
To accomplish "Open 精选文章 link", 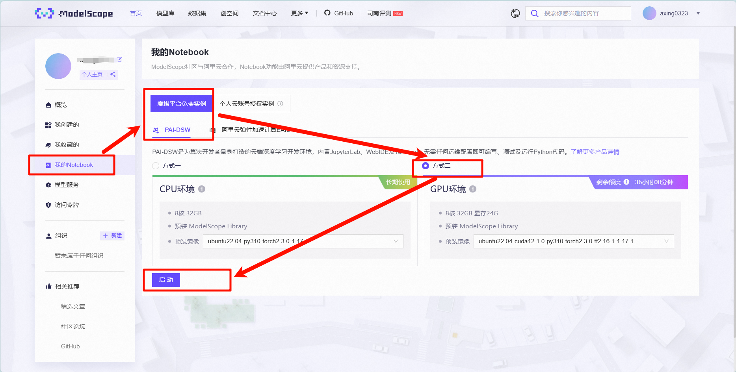I will [x=73, y=307].
